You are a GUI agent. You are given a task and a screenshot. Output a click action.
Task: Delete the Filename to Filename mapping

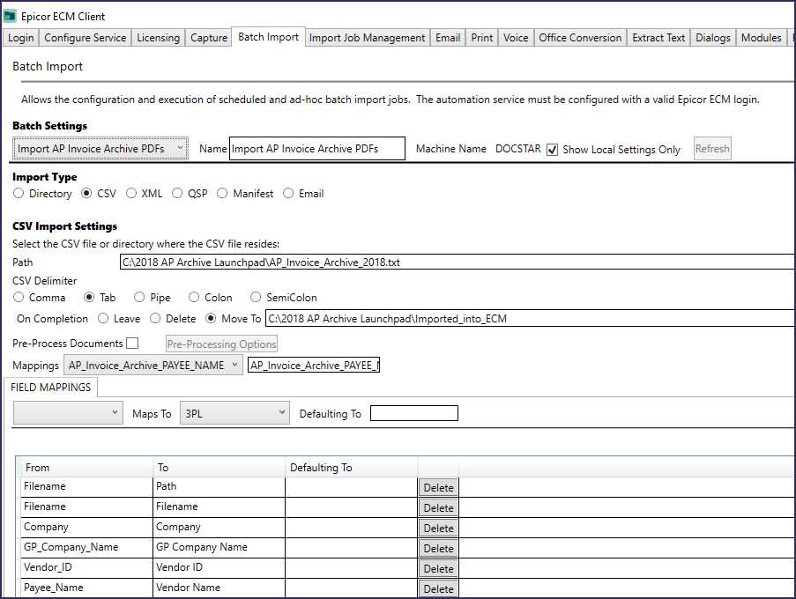coord(439,508)
